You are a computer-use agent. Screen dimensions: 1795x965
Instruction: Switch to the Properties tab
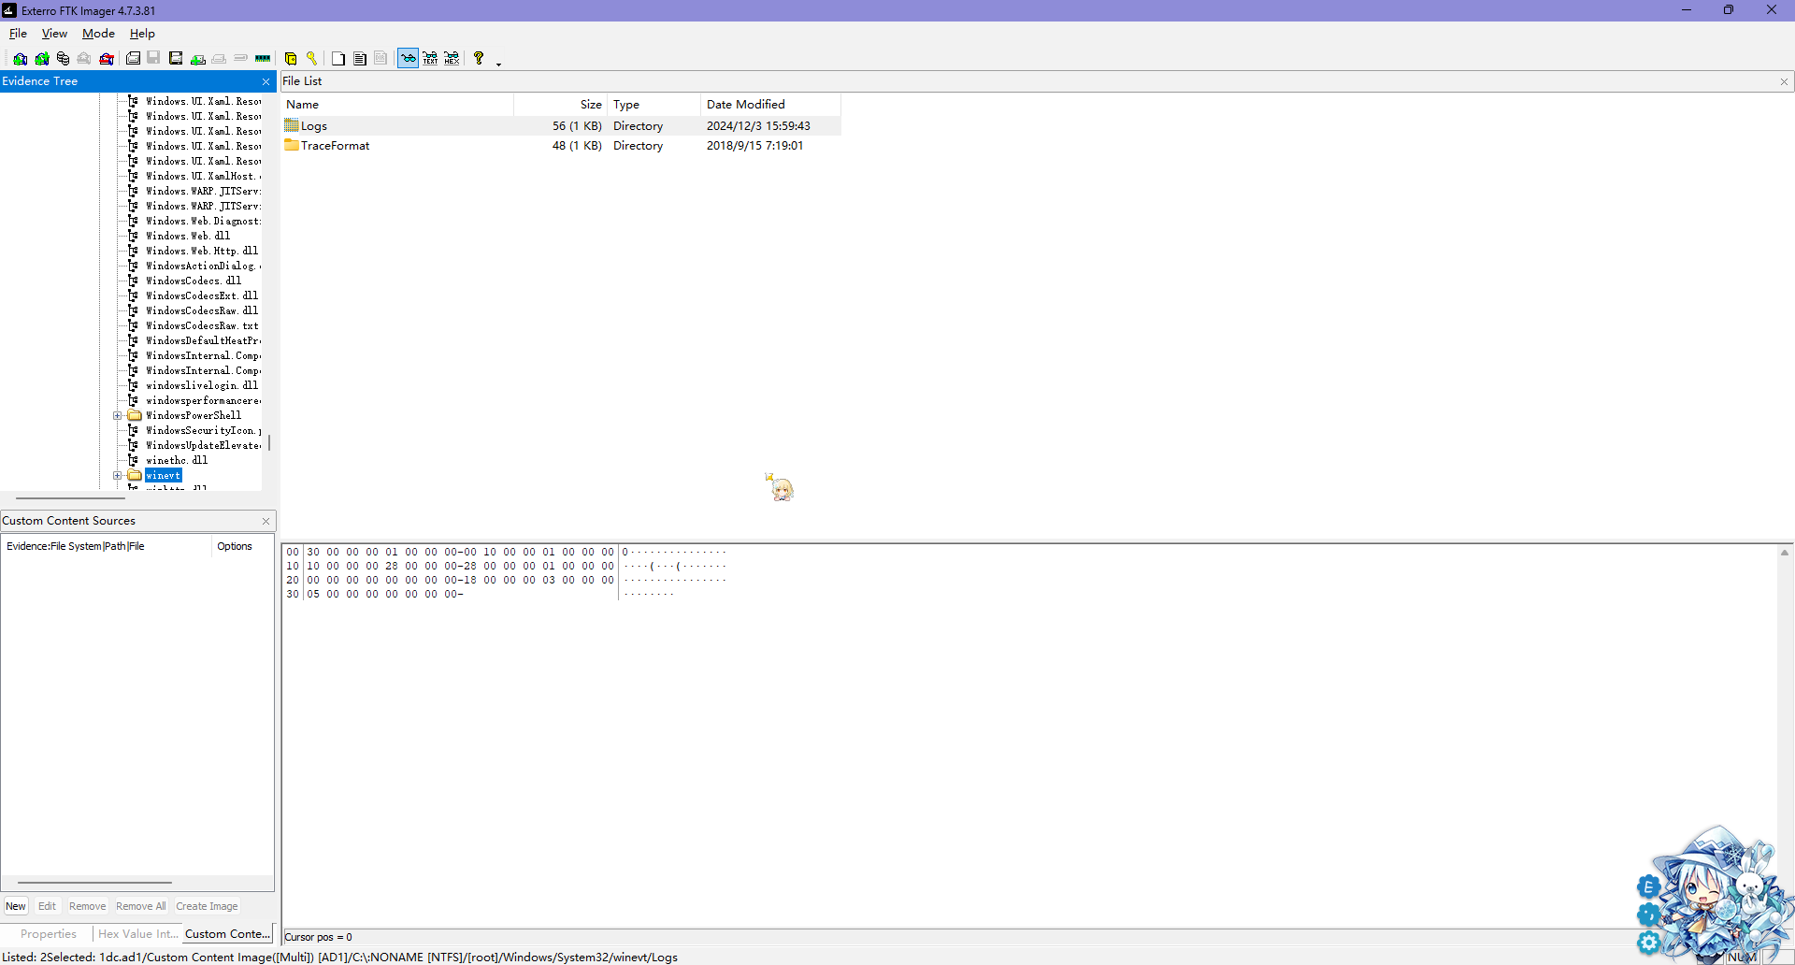49,934
